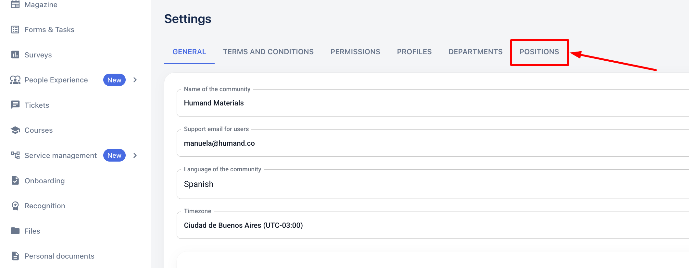Click the Courses graduation cap icon
Image resolution: width=689 pixels, height=268 pixels.
pyautogui.click(x=15, y=130)
